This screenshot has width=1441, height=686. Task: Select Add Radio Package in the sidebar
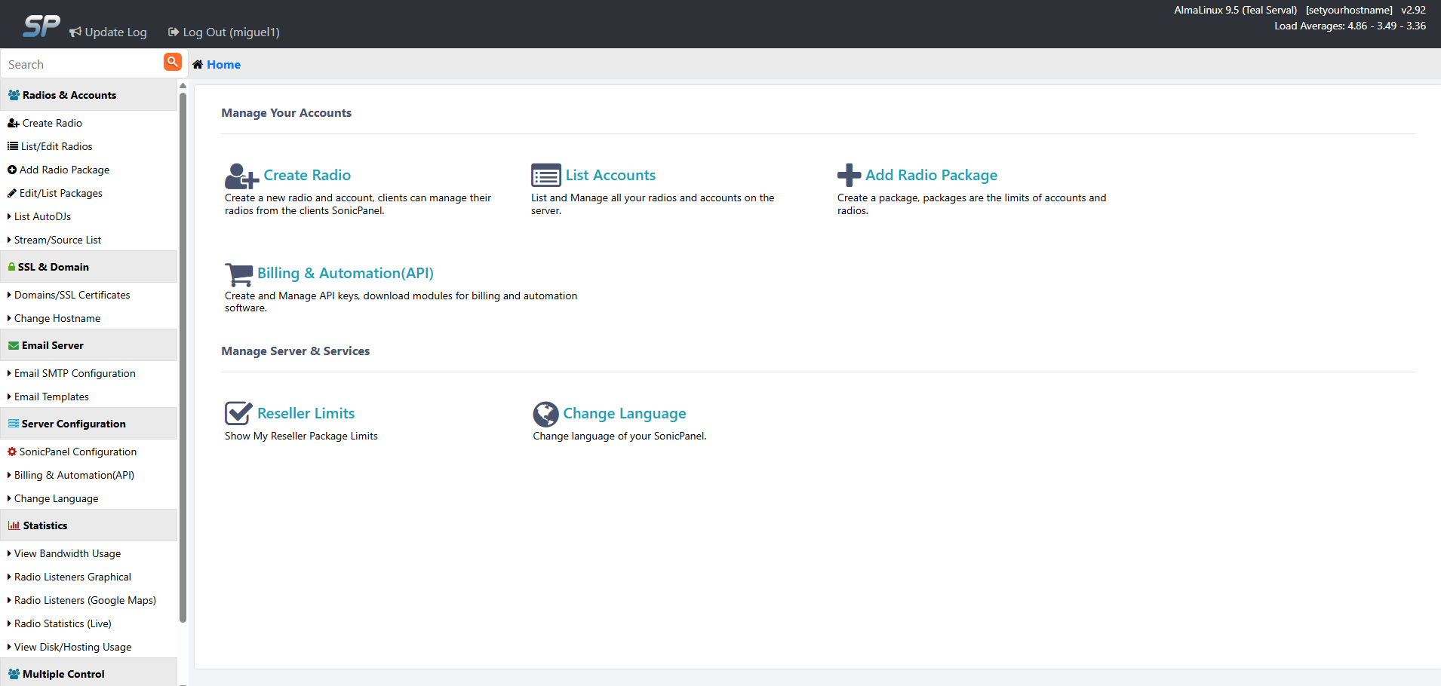pos(64,170)
